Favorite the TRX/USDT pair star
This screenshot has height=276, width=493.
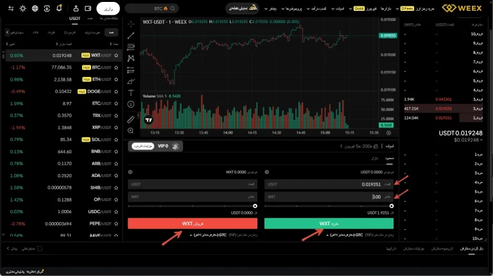[116, 116]
